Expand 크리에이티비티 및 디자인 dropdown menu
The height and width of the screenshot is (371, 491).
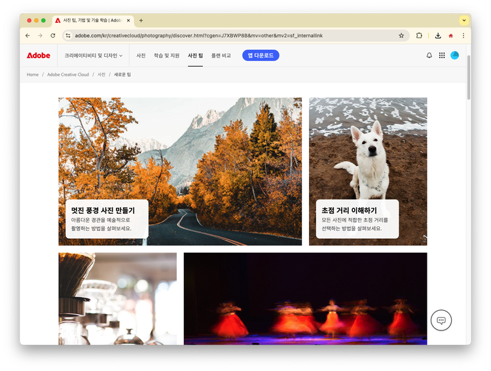click(x=94, y=56)
